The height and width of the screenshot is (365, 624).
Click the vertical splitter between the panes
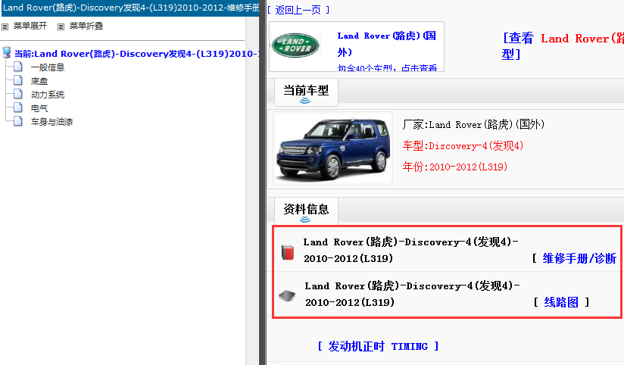[x=263, y=182]
